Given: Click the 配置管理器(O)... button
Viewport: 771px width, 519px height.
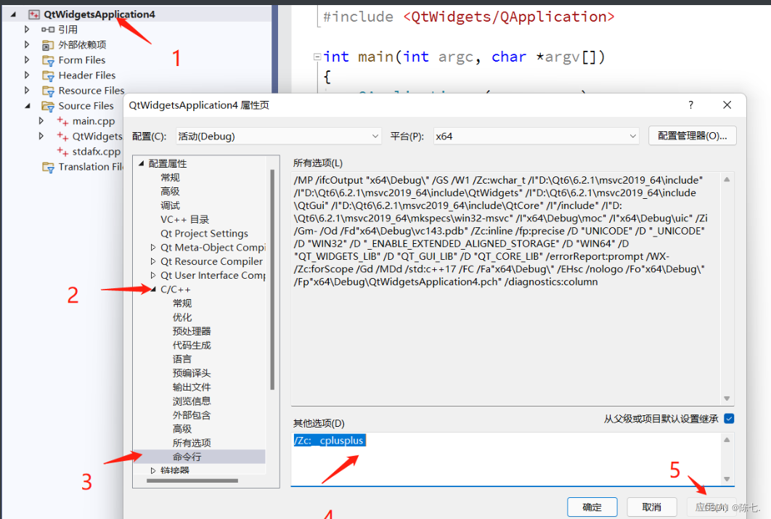Looking at the screenshot, I should pos(693,136).
